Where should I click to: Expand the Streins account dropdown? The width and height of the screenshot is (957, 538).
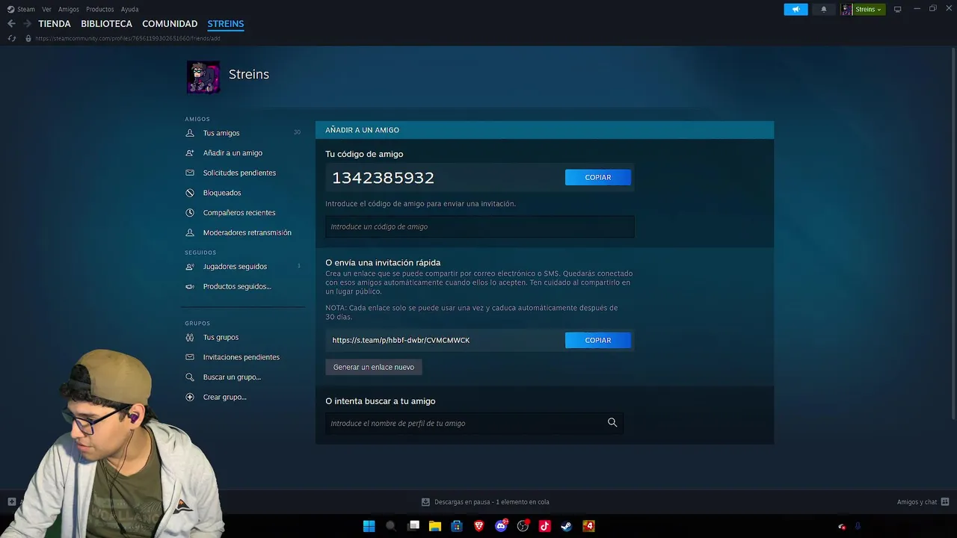(x=869, y=9)
